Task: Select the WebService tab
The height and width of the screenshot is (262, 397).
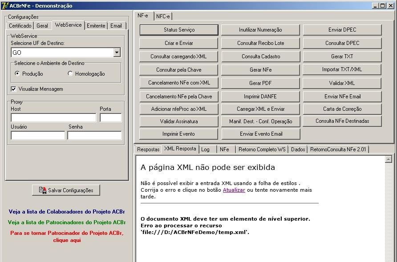Action: 69,25
